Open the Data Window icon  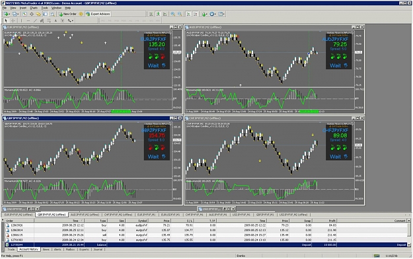32,14
